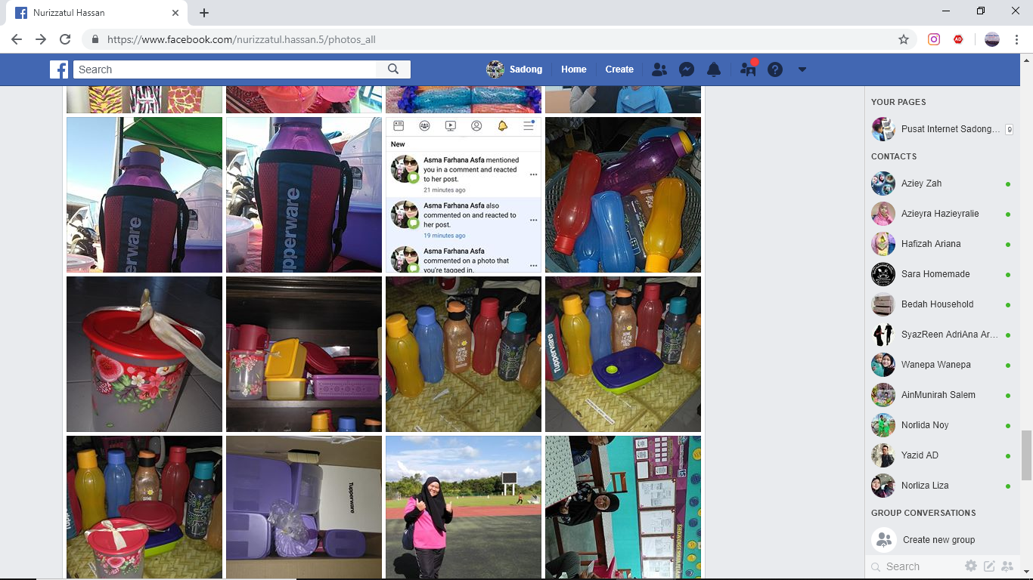Open chat with Aziey Zah

[921, 184]
